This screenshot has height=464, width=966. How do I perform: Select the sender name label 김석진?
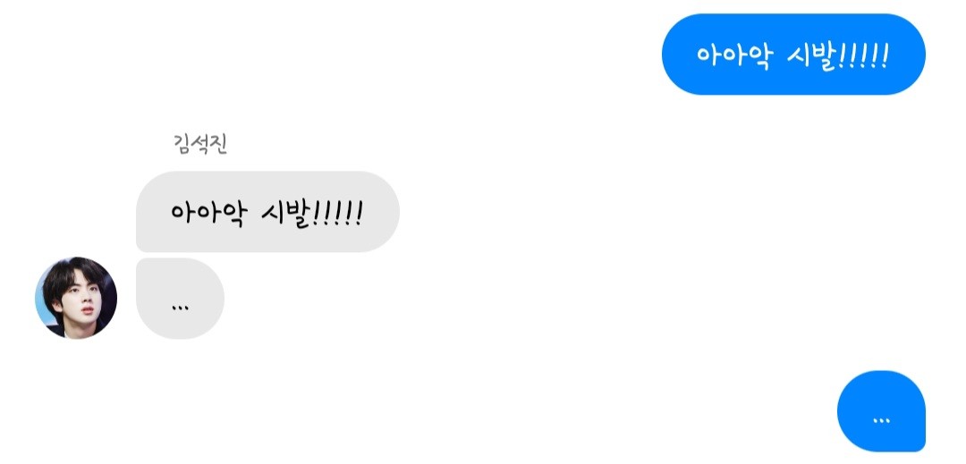click(201, 144)
